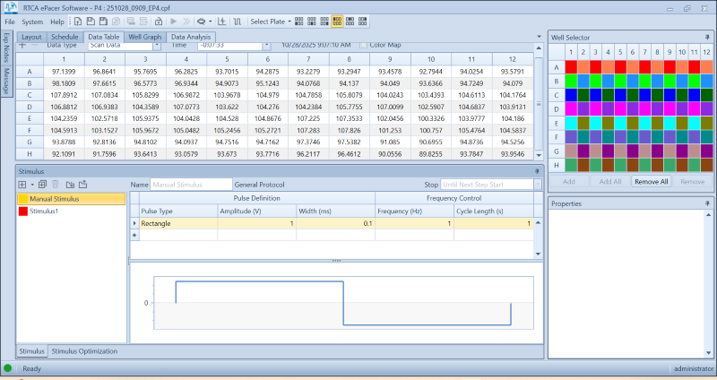Click the import stimulus icon
717x380 pixels.
point(69,184)
